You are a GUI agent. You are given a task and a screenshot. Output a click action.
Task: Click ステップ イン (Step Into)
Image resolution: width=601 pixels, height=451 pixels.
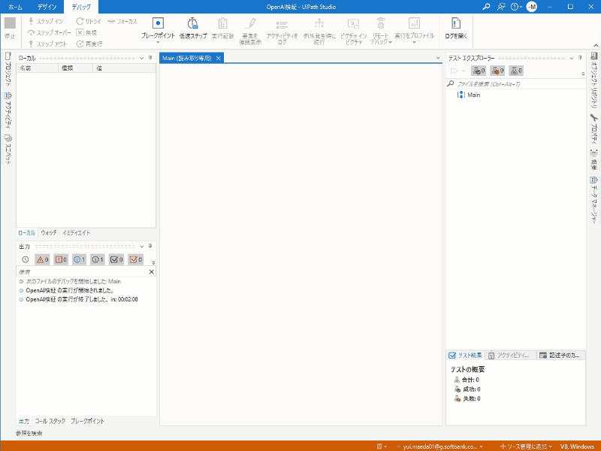[46, 22]
